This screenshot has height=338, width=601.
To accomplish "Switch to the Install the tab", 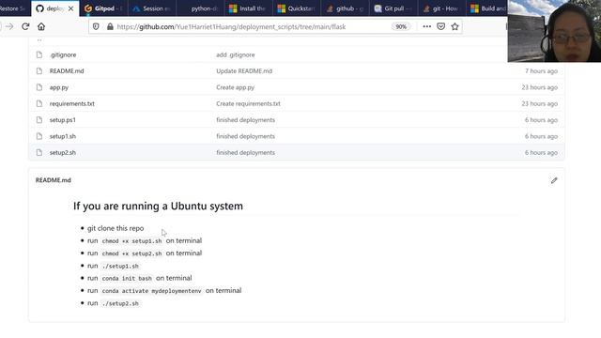I will coord(248,8).
